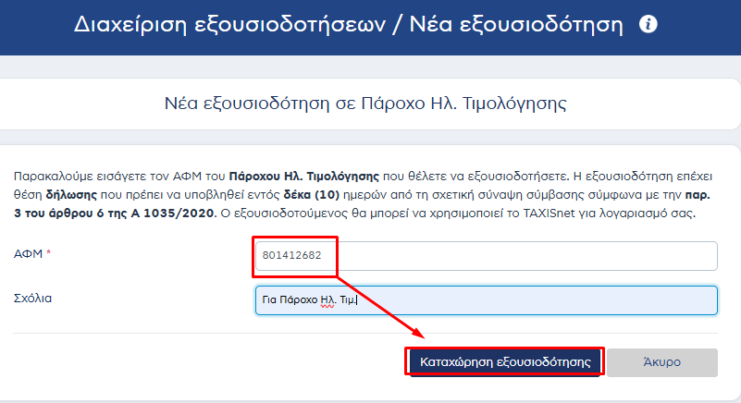Submit with Καταχώρηση εξουσιοδότησης button
This screenshot has width=741, height=403.
point(505,362)
